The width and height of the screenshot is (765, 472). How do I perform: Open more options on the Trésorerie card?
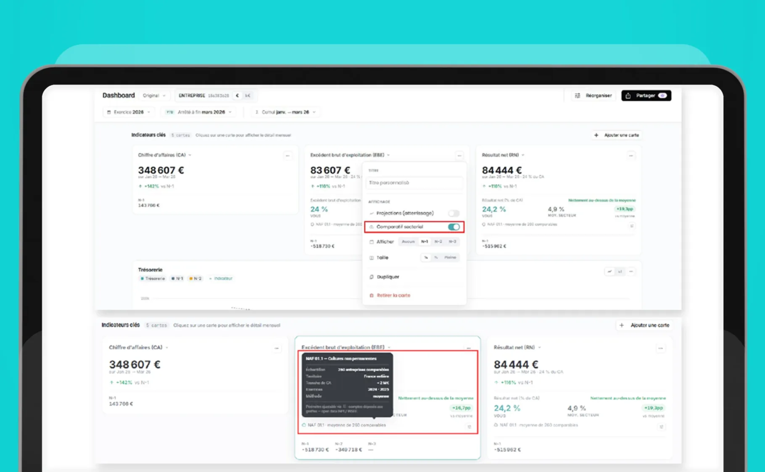[x=631, y=272]
